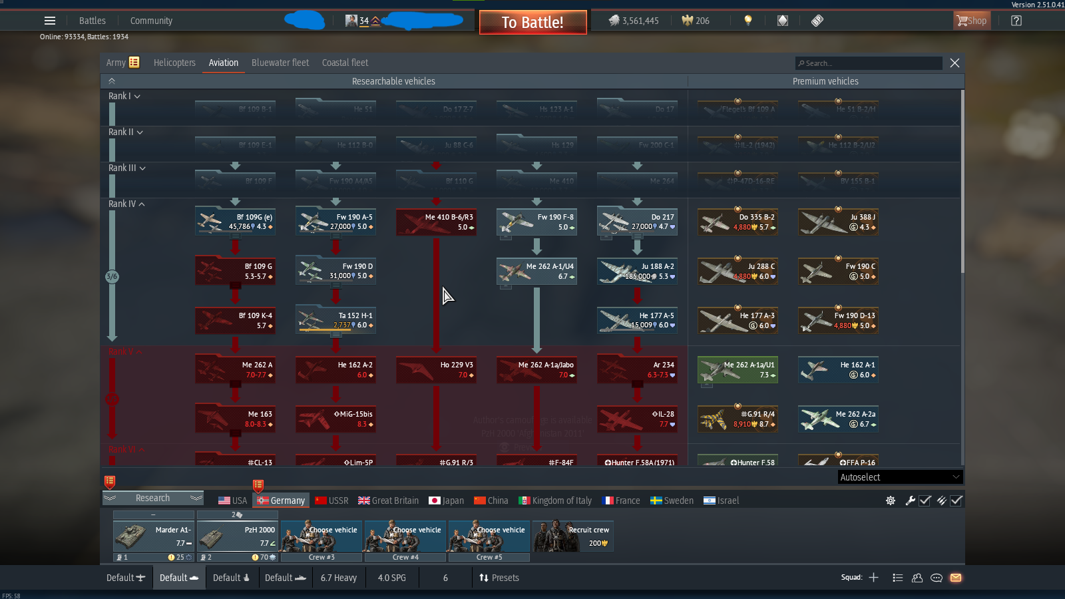This screenshot has width=1065, height=599.
Task: Switch to the Helicopters tab
Action: (174, 63)
